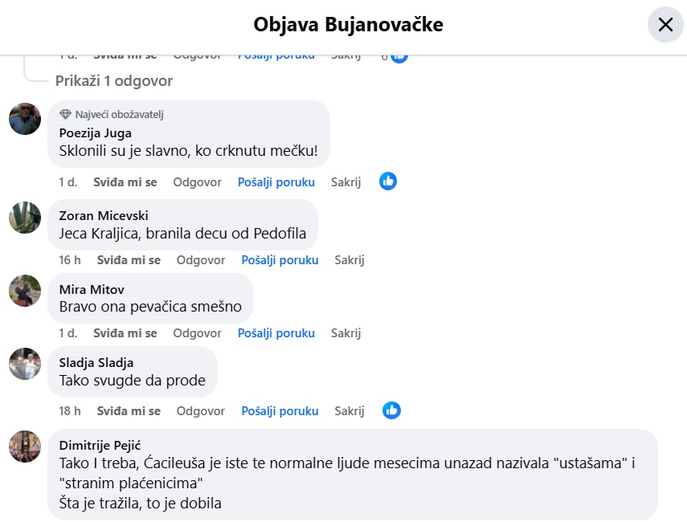Reply to Sladja Sladja's comment via "Odgovor"
Image resolution: width=687 pixels, height=522 pixels.
coord(201,411)
